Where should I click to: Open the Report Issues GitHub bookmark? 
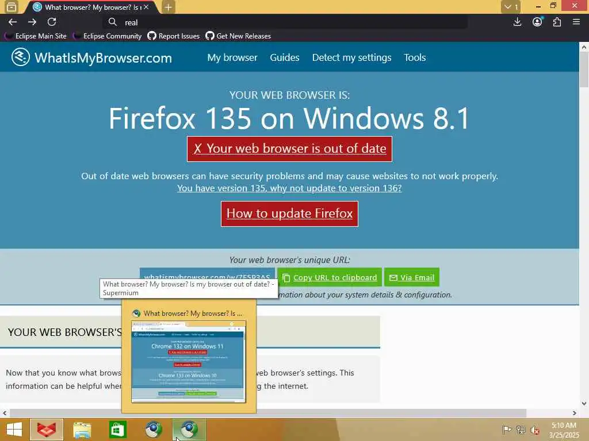174,36
